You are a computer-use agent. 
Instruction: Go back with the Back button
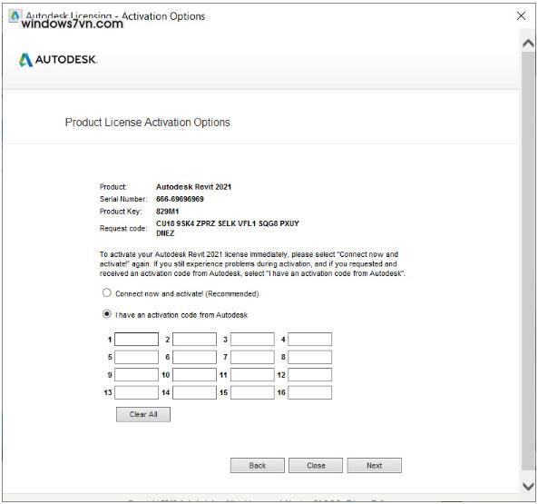click(258, 466)
